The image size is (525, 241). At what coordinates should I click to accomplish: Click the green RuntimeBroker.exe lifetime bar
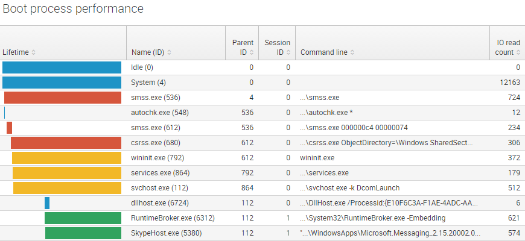pyautogui.click(x=83, y=218)
